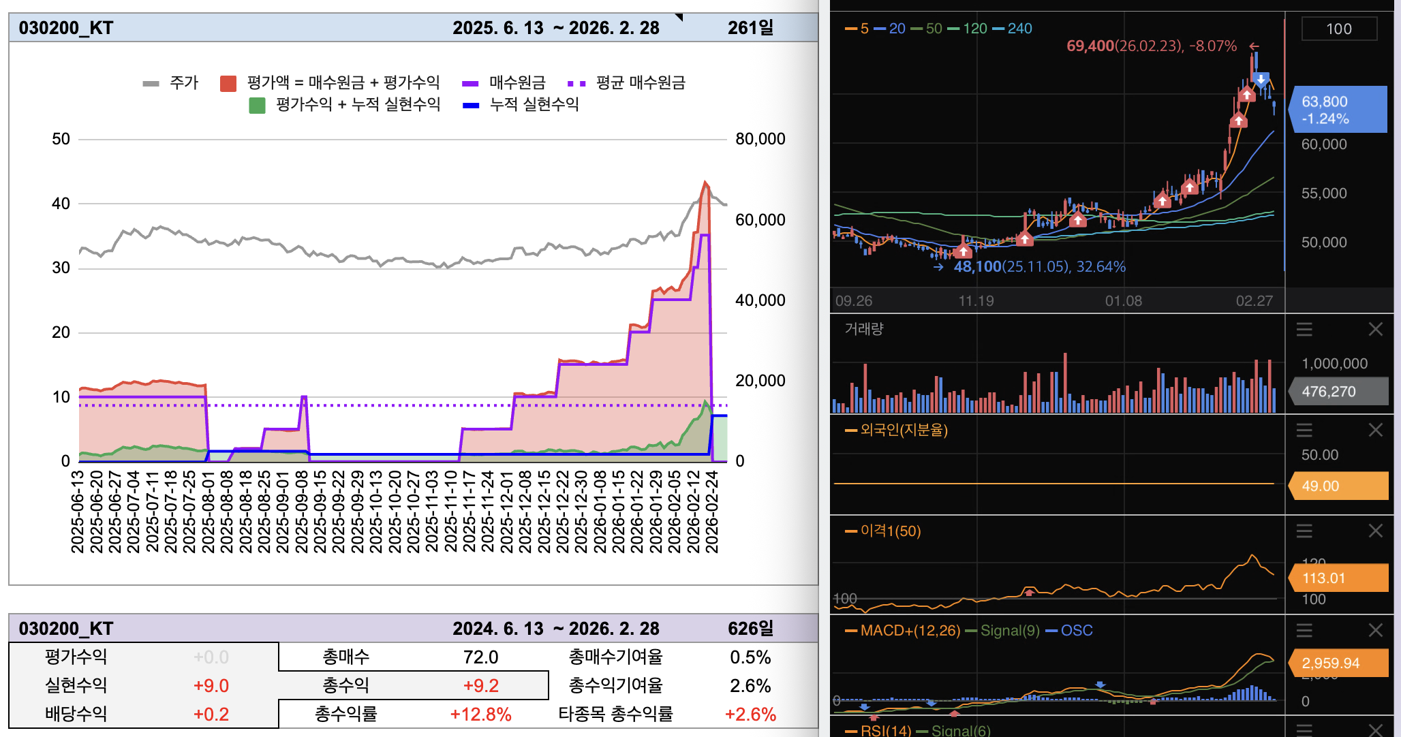
Task: Click the 2025-11-17 label on the chart x-axis
Action: pyautogui.click(x=468, y=512)
